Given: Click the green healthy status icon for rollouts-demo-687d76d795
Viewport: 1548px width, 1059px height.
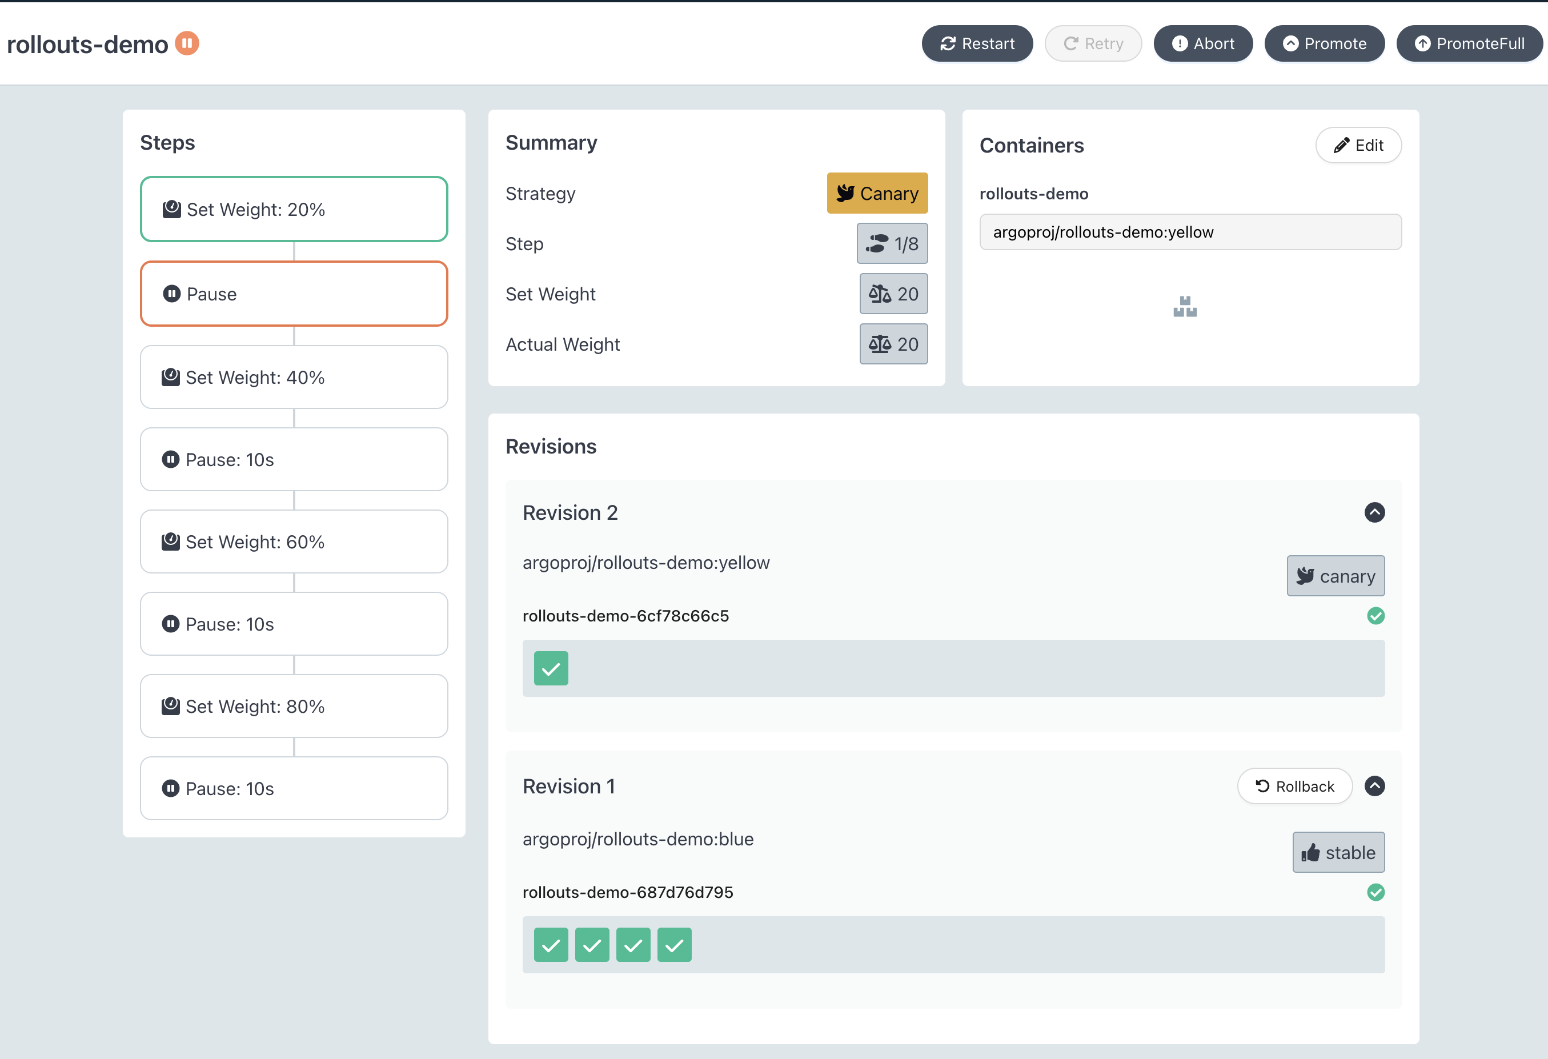Looking at the screenshot, I should pos(1375,892).
